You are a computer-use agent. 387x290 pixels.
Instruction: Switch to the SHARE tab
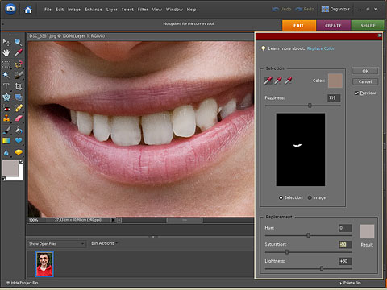click(x=368, y=26)
